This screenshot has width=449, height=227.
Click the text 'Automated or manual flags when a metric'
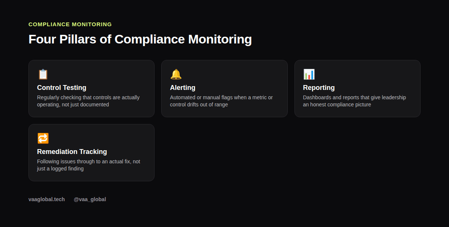tap(218, 97)
